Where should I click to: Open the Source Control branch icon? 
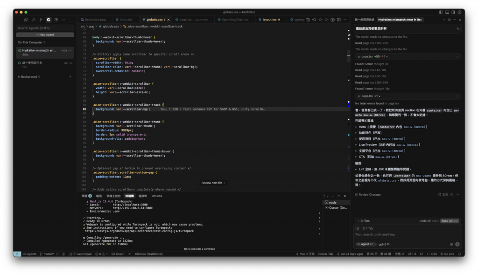41,20
